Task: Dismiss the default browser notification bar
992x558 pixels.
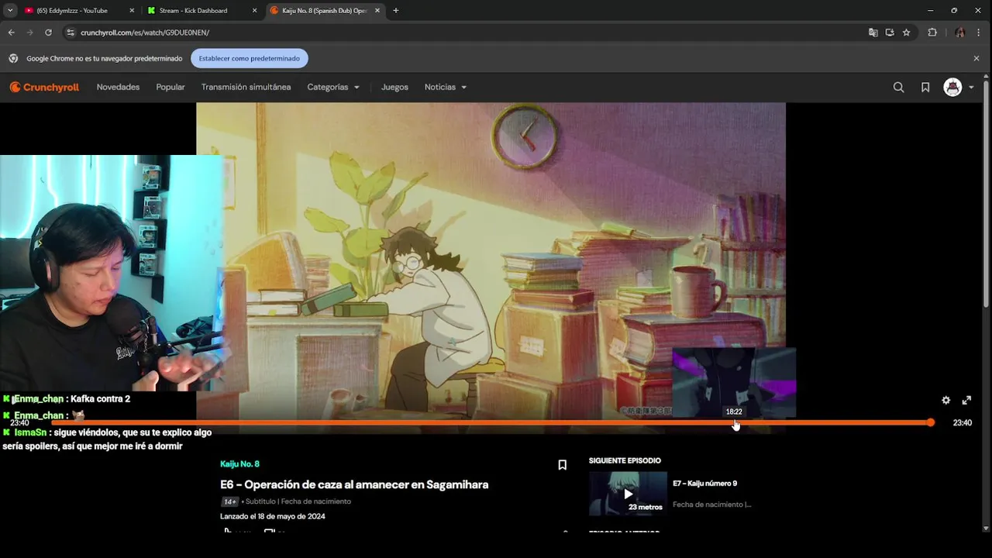Action: tap(976, 58)
